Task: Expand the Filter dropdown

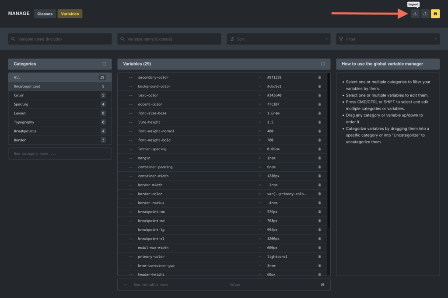Action: [388, 39]
